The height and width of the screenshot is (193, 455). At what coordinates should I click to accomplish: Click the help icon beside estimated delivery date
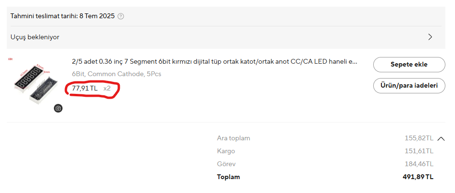(121, 16)
